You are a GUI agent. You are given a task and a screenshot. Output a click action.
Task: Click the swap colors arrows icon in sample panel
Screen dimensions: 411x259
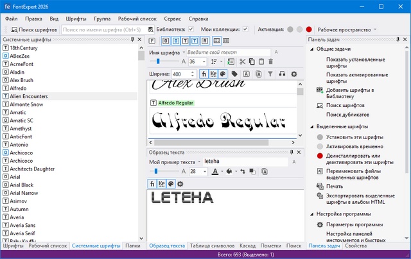[x=243, y=172]
